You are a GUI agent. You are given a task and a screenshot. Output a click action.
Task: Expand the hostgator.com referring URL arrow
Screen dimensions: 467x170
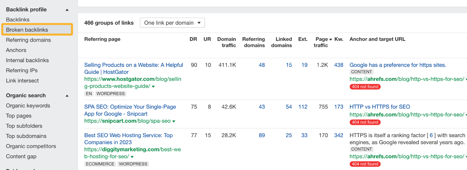click(153, 87)
